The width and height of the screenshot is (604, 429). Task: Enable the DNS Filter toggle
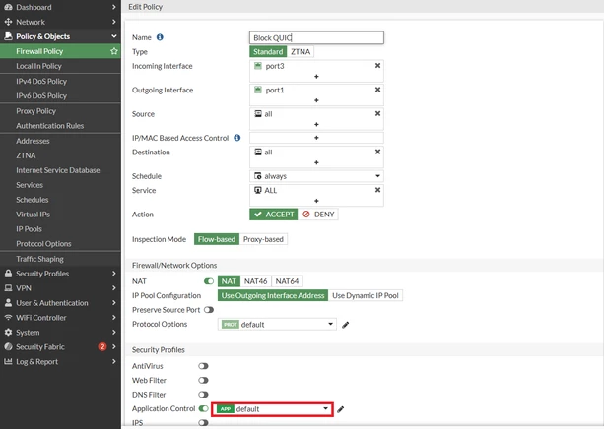203,395
